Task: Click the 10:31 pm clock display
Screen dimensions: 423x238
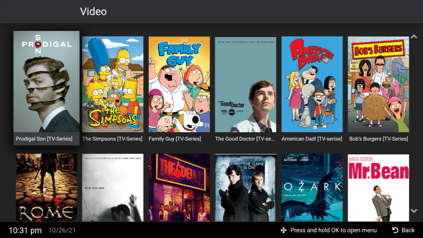Action: [x=24, y=230]
